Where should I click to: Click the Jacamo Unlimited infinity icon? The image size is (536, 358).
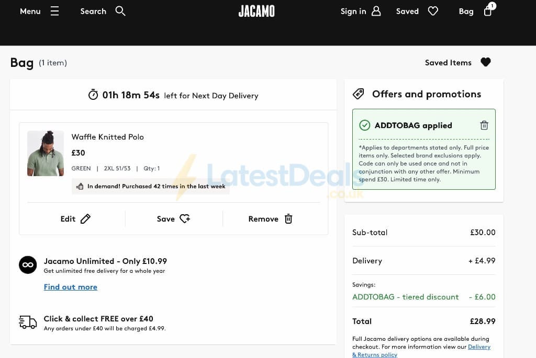coord(28,265)
